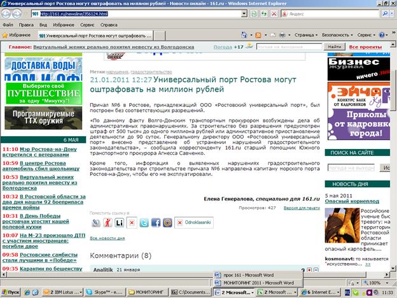Select прок 161 - Microsoft Word window
397x298 pixels.
coord(258,275)
